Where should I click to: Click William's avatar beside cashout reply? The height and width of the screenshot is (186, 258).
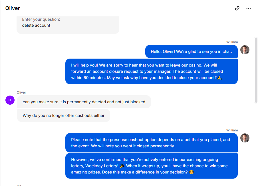click(x=245, y=138)
